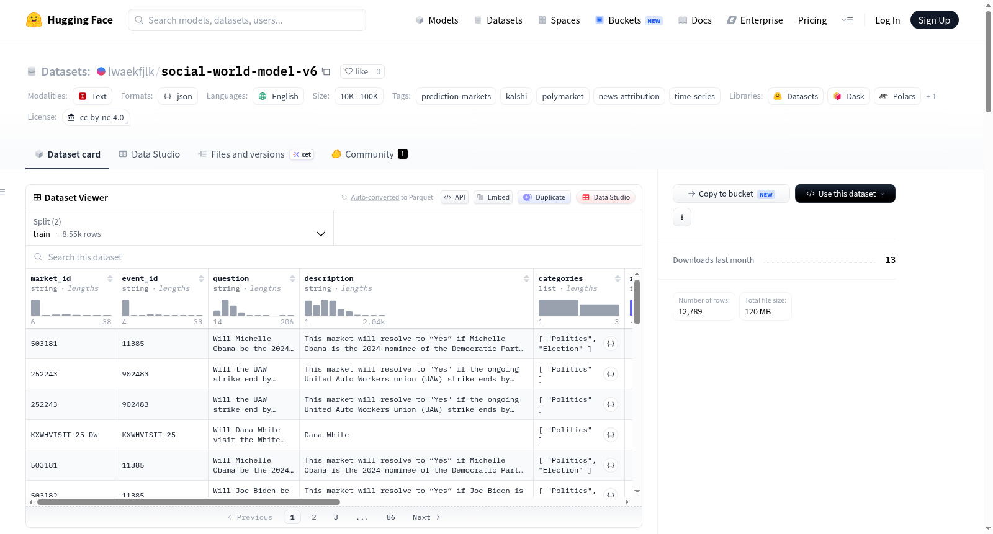Viewport: 993px width, 534px height.
Task: Focus the top search models field
Action: pos(247,20)
